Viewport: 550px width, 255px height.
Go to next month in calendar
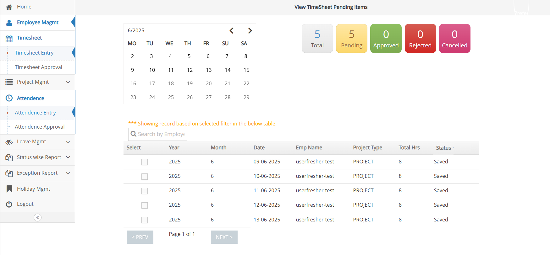coord(250,30)
